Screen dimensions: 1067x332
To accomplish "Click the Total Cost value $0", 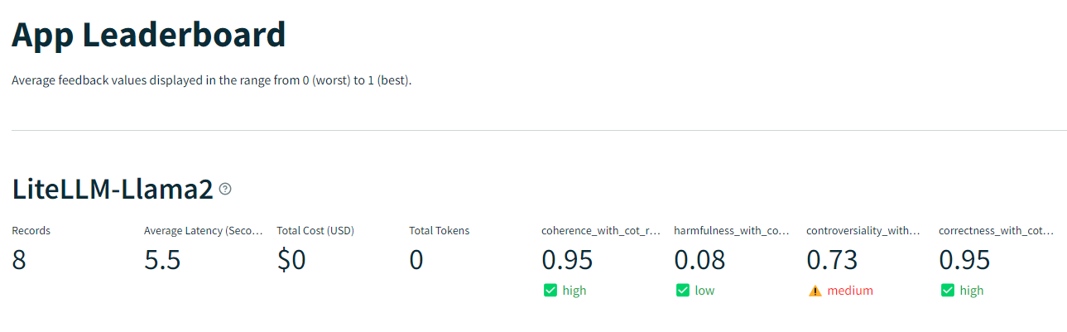I will point(291,260).
